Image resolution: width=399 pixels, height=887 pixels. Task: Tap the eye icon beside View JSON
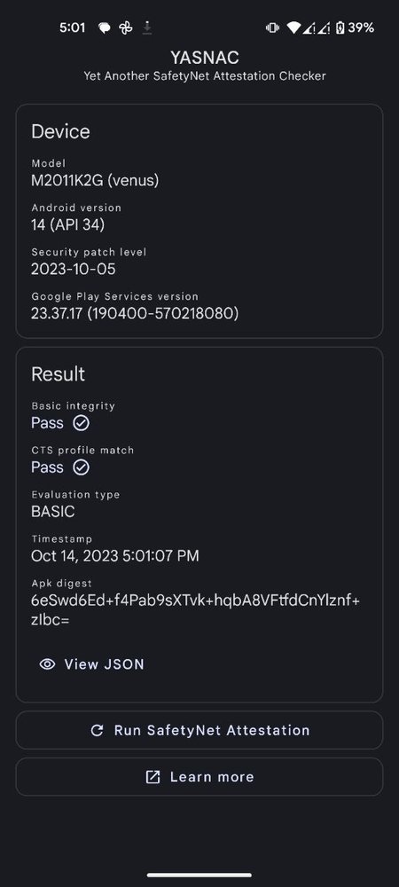[48, 664]
